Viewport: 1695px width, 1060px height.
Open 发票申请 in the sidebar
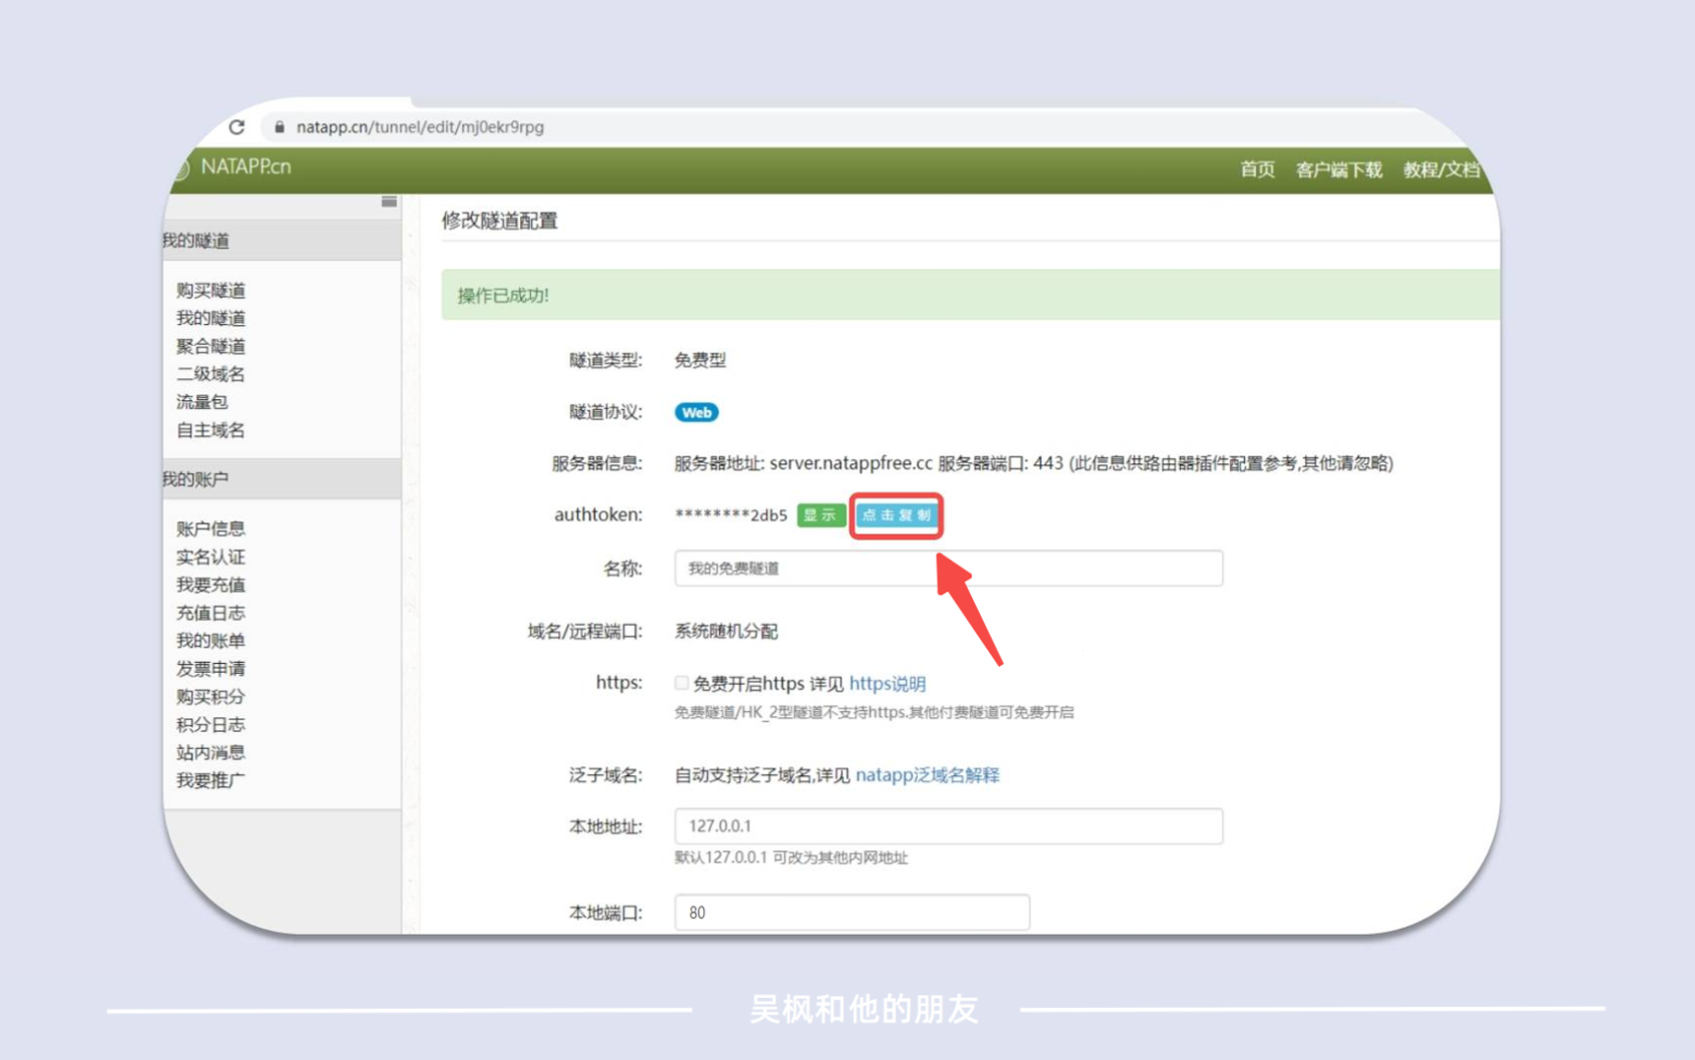click(211, 668)
